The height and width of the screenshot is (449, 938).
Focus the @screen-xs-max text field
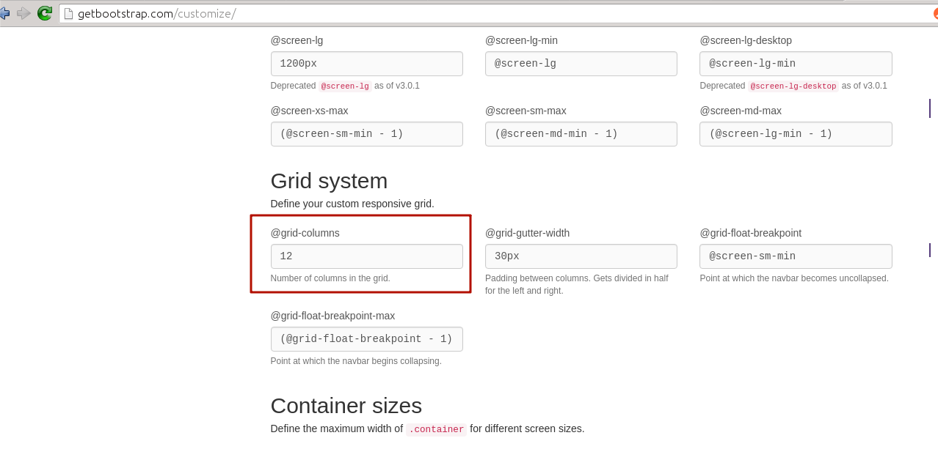pos(366,134)
